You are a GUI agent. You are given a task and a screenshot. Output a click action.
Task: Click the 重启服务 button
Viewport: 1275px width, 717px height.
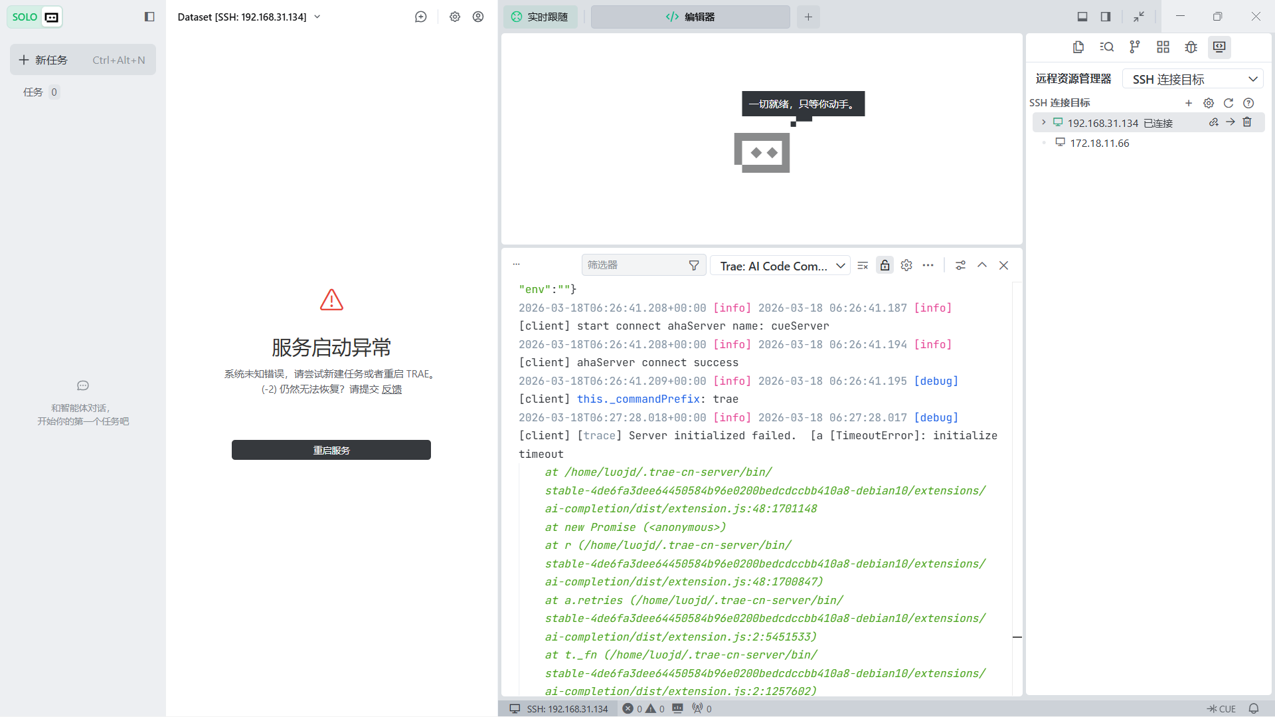point(331,450)
